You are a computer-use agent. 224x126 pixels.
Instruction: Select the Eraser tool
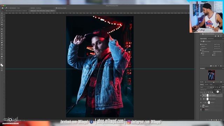(2, 38)
